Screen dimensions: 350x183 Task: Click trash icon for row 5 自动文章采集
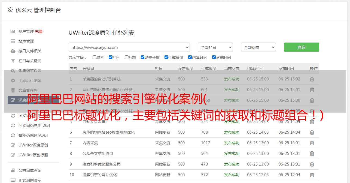312,122
